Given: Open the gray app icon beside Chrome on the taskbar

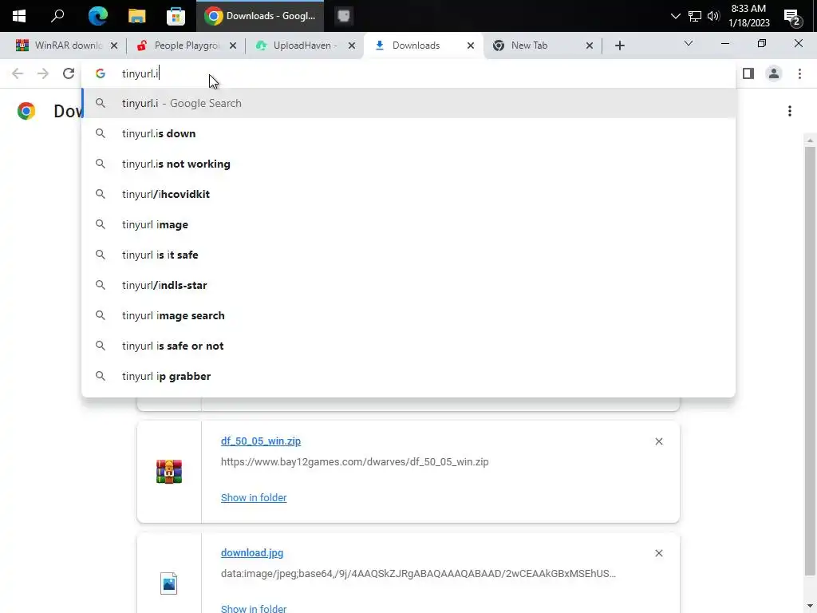Looking at the screenshot, I should (343, 16).
